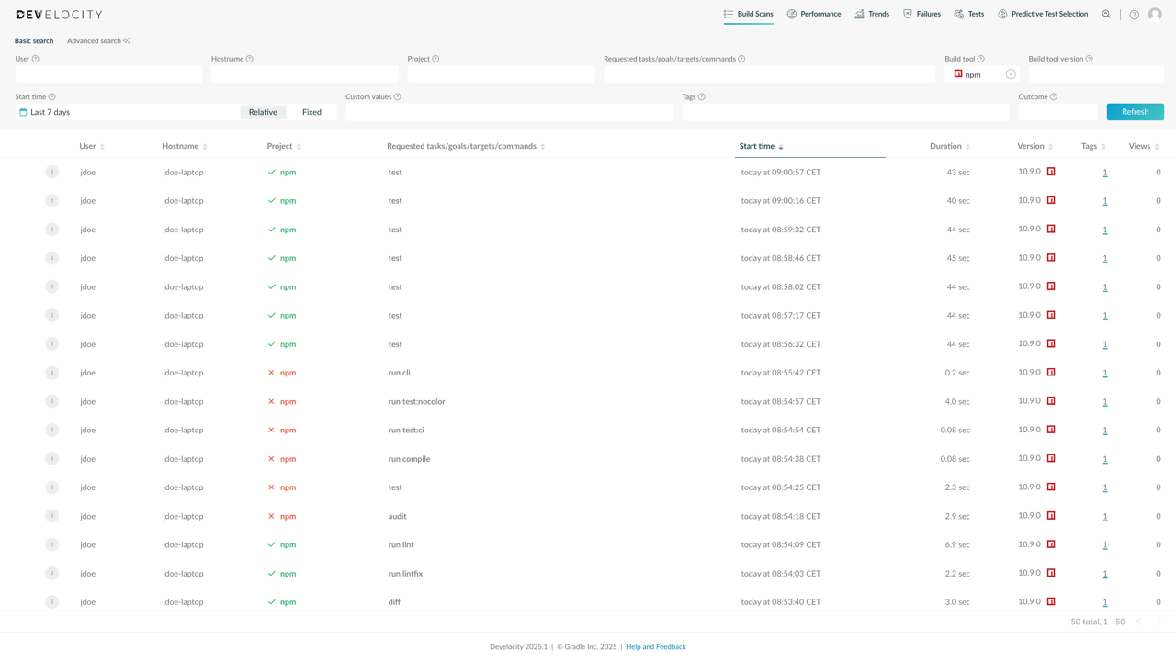Open Help and Feedback link

click(x=655, y=646)
